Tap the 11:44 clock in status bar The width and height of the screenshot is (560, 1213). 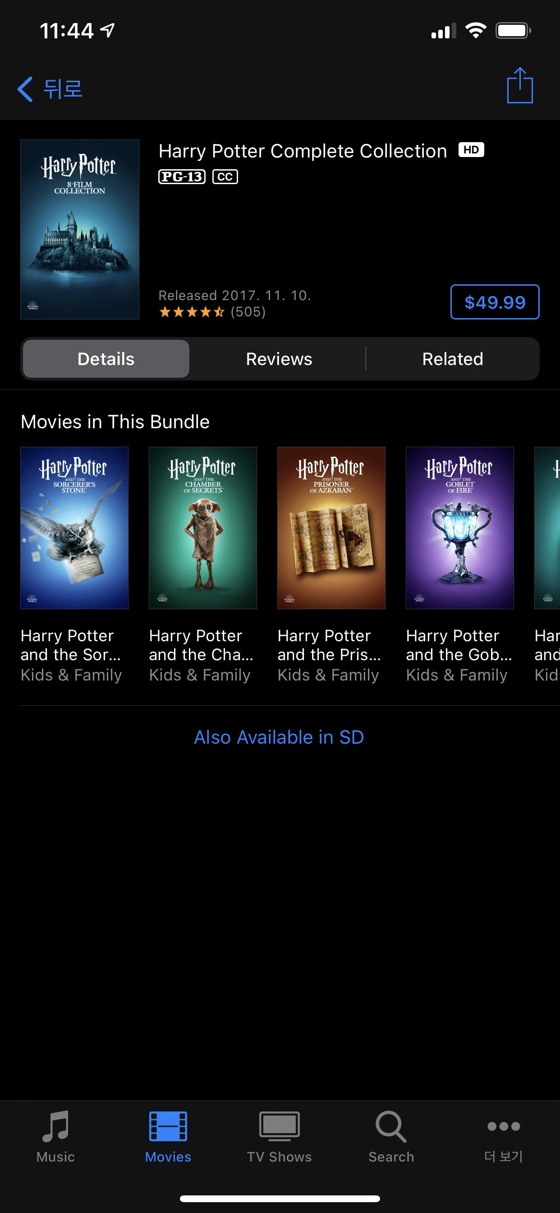click(67, 31)
